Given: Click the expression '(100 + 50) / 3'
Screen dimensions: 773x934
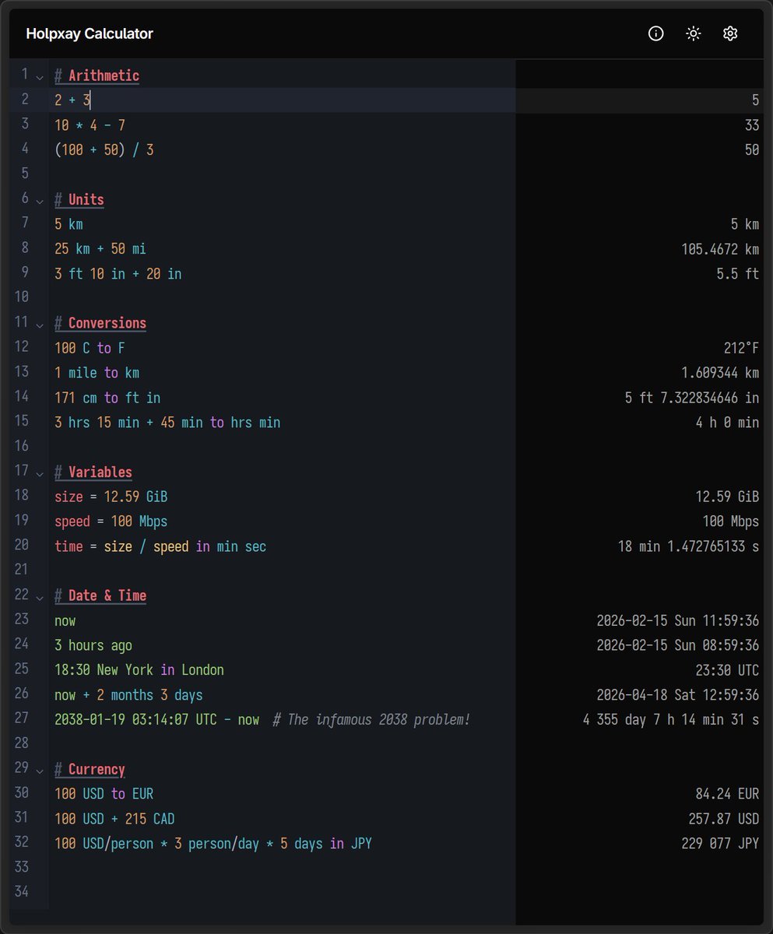Looking at the screenshot, I should tap(104, 150).
